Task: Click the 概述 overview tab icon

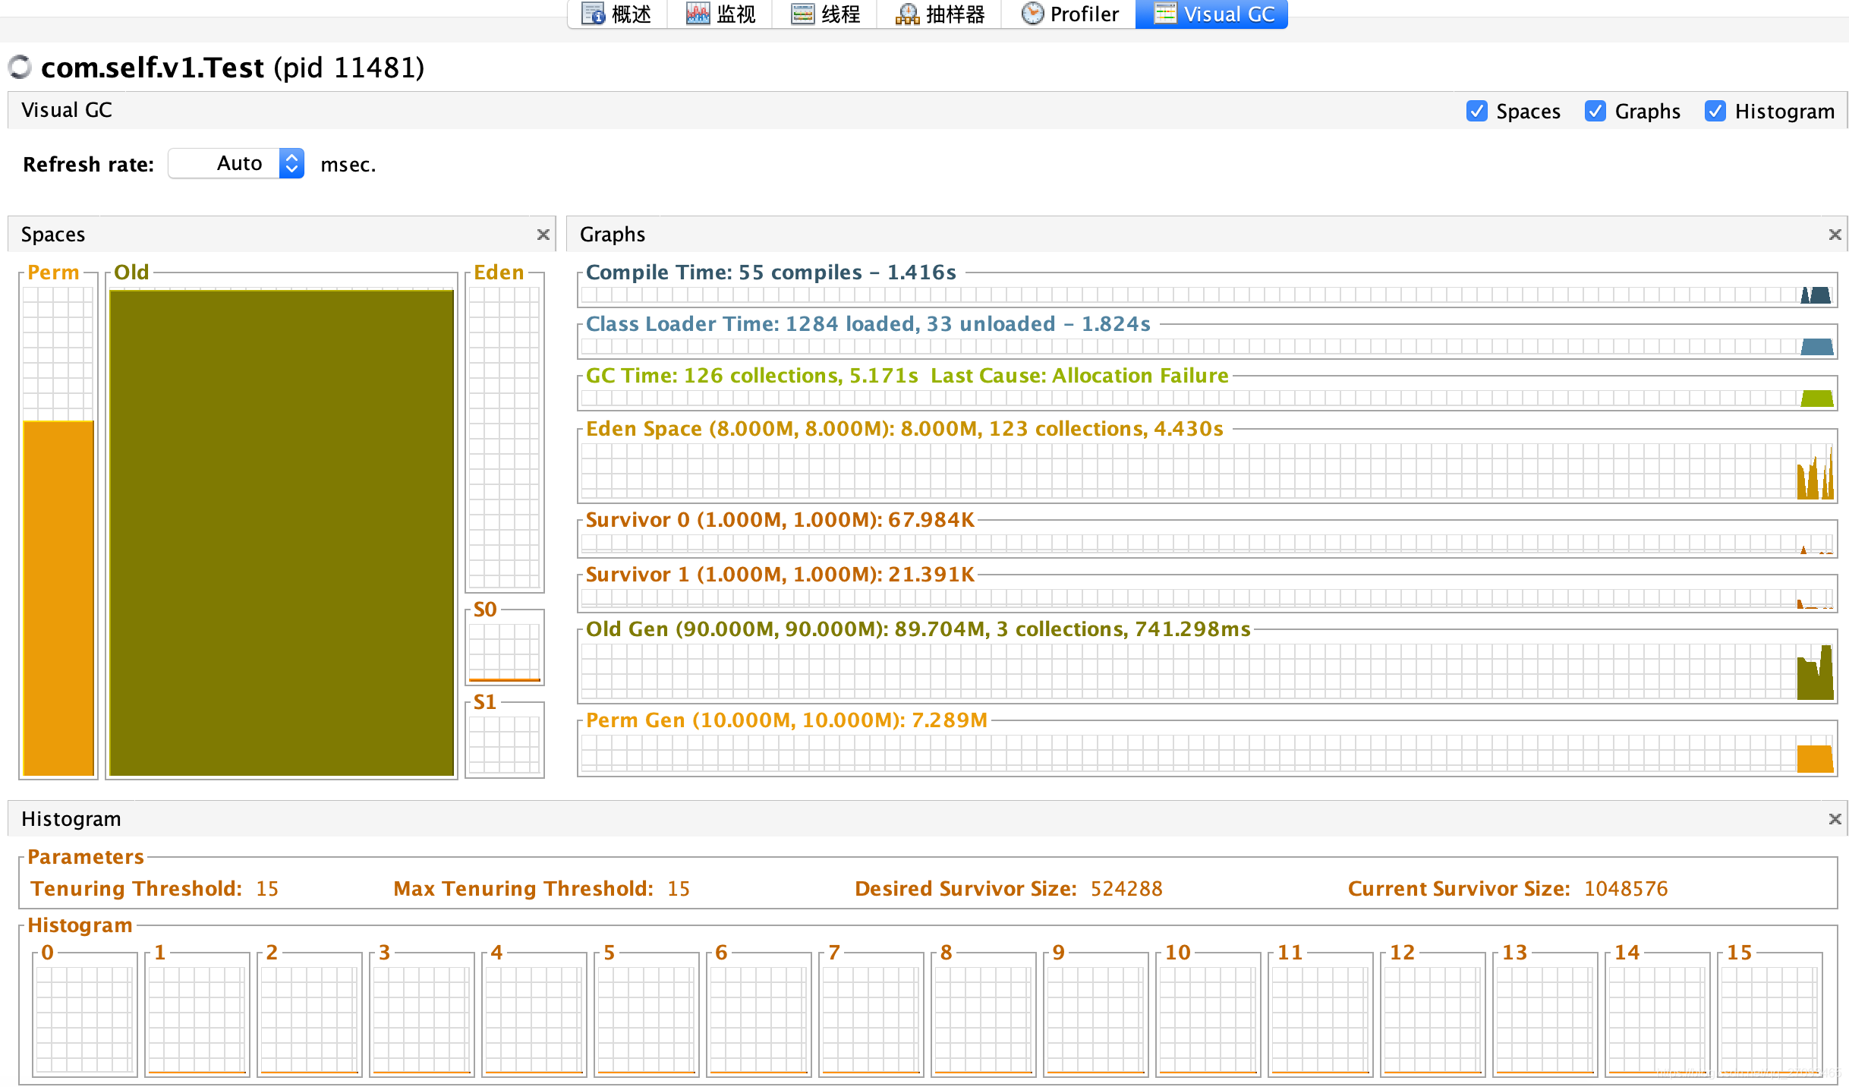Action: (592, 14)
